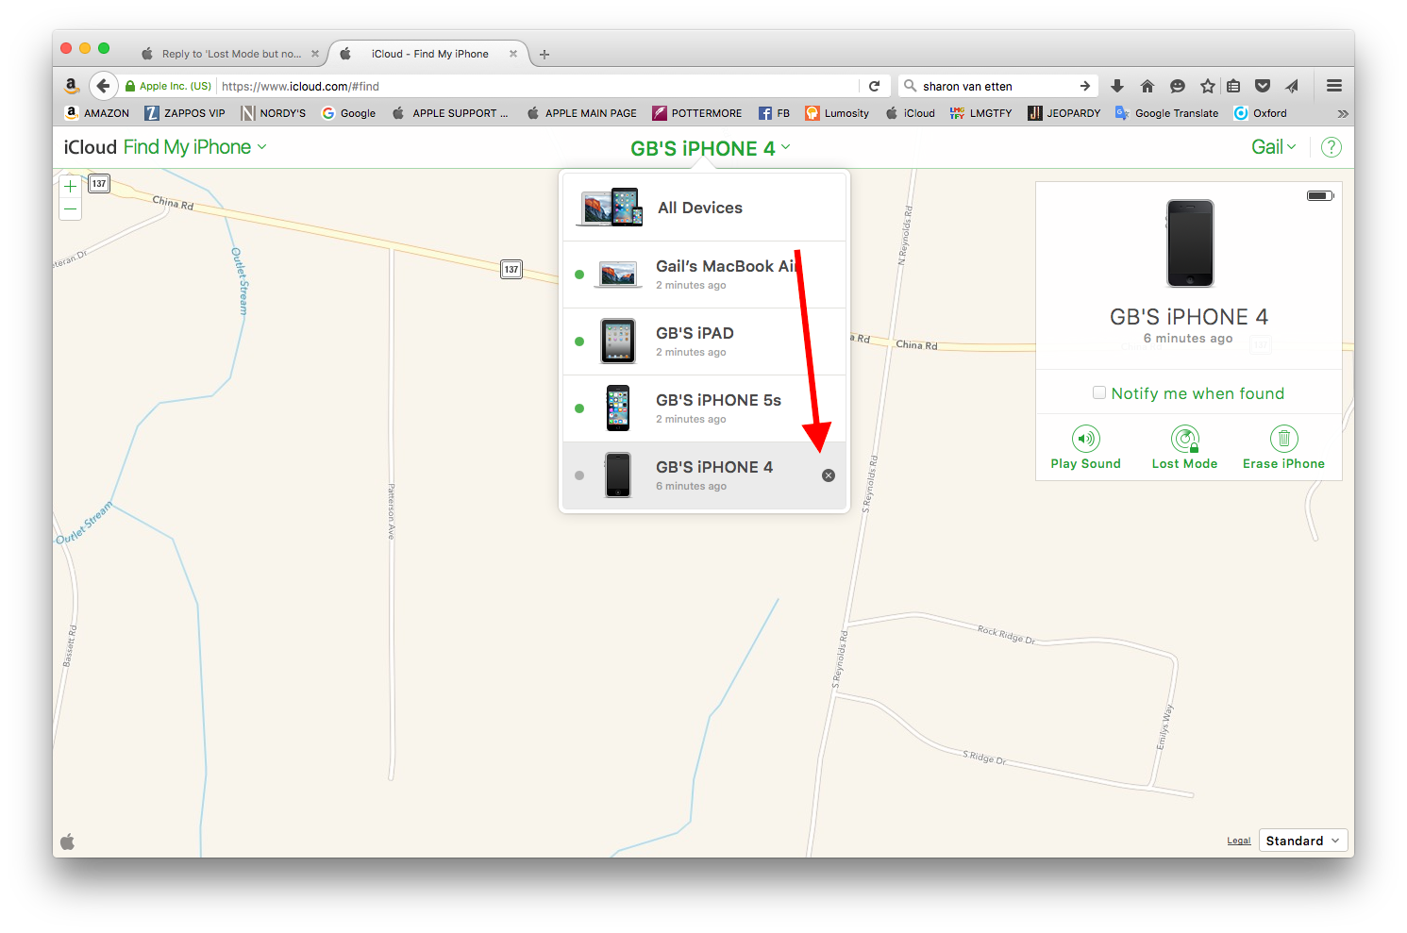
Task: Click the paper plane share icon
Action: click(1292, 86)
